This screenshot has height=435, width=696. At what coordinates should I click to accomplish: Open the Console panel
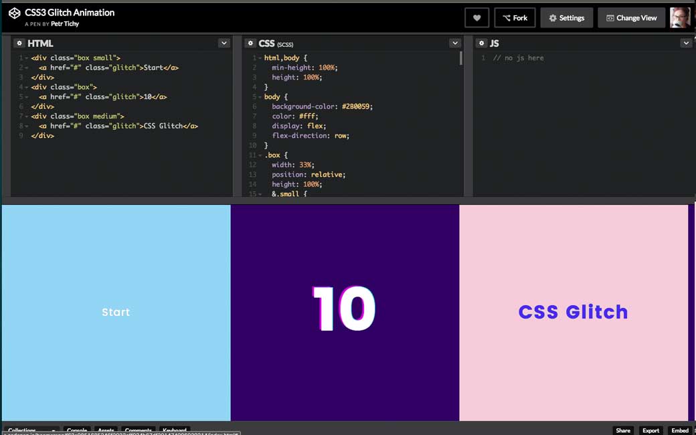[x=77, y=430]
